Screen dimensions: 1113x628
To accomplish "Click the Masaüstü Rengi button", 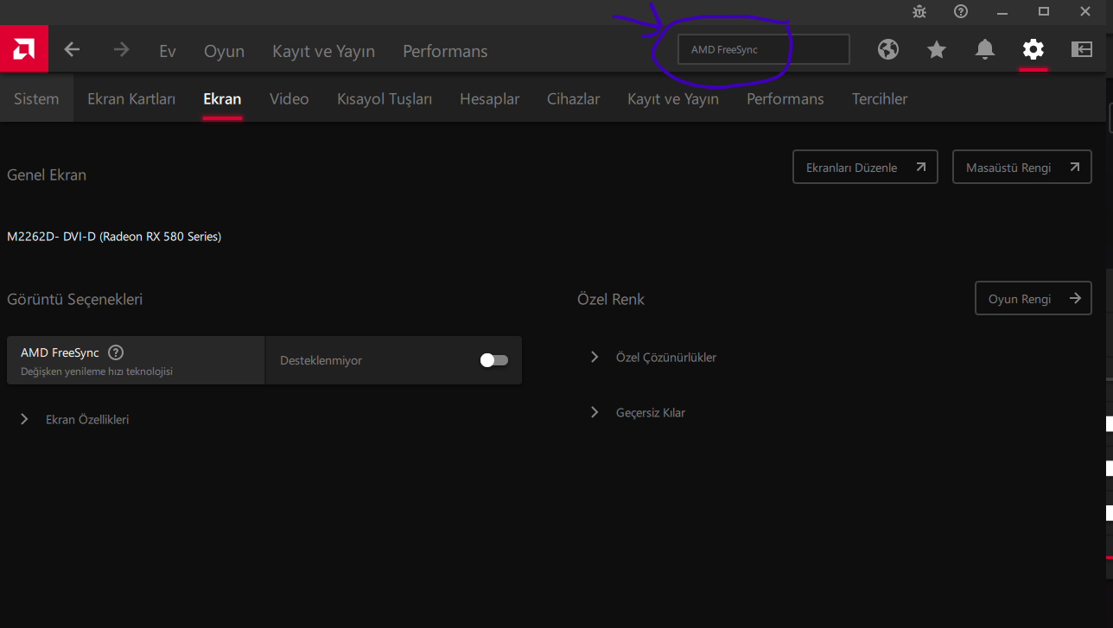I will (x=1022, y=167).
